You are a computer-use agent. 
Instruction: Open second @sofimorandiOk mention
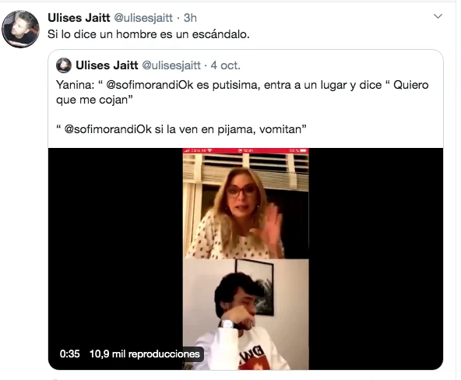108,129
